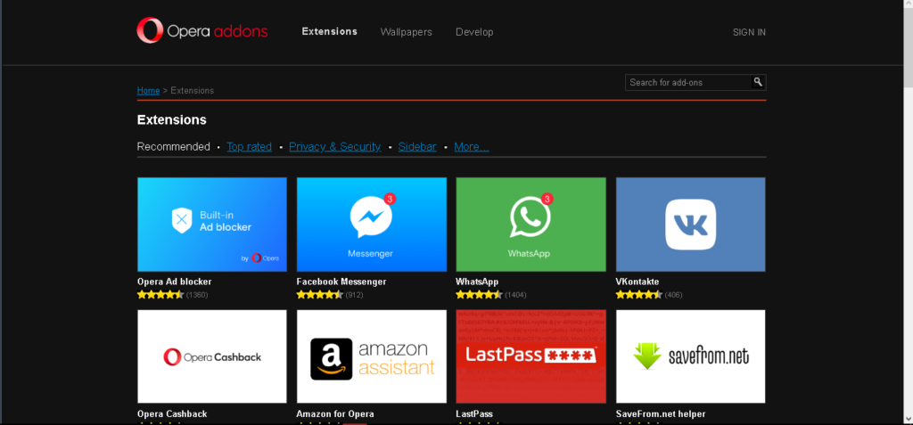
Task: Open the WhatsApp extension thumbnail
Action: click(531, 225)
